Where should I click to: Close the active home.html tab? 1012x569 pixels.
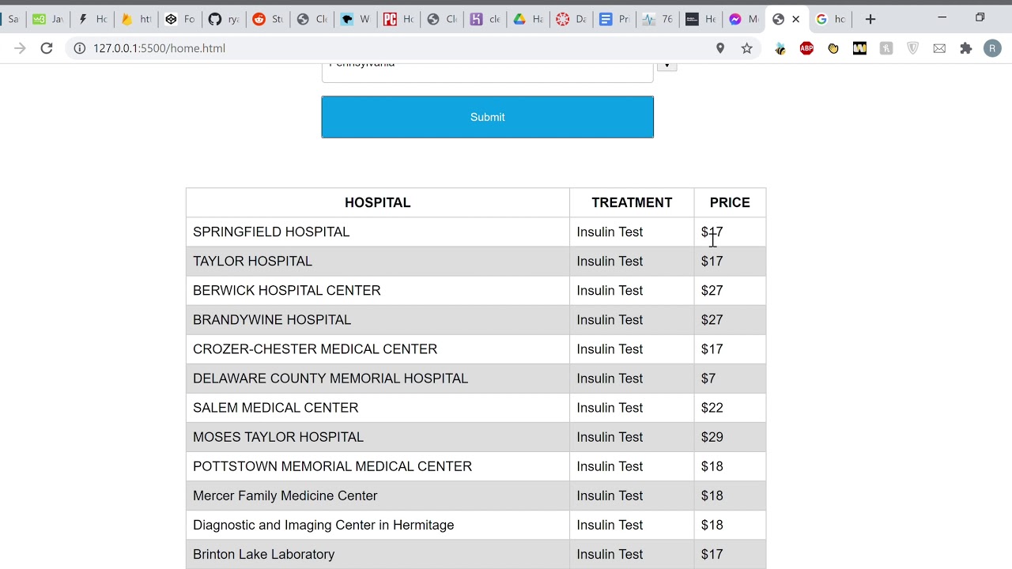tap(796, 19)
